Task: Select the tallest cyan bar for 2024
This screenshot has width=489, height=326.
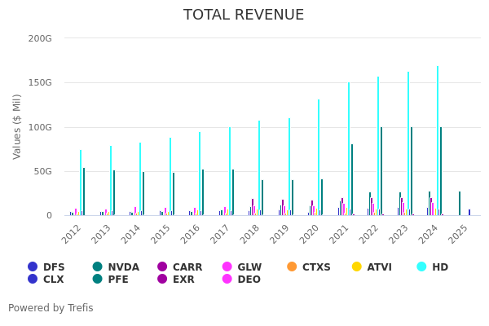Action: (437, 140)
